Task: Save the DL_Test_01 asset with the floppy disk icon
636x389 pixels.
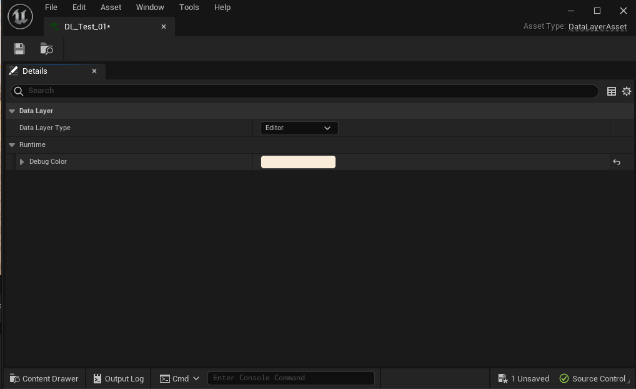Action: click(x=19, y=49)
